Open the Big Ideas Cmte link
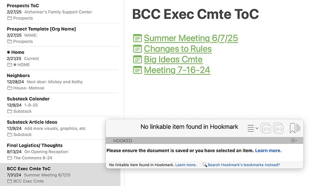Screen dimensions: 323x186 [173, 59]
